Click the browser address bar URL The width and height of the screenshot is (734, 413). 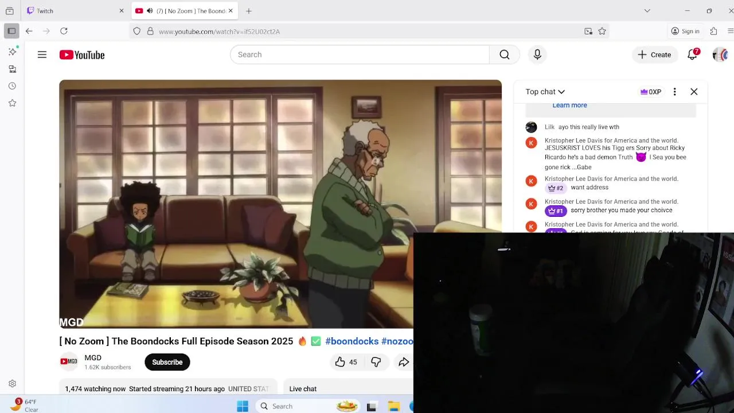coord(219,32)
